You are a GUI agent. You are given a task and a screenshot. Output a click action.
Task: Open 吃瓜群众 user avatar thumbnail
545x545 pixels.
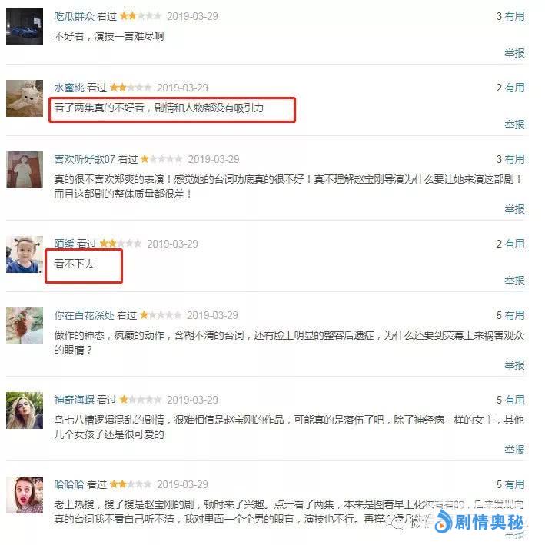(25, 27)
